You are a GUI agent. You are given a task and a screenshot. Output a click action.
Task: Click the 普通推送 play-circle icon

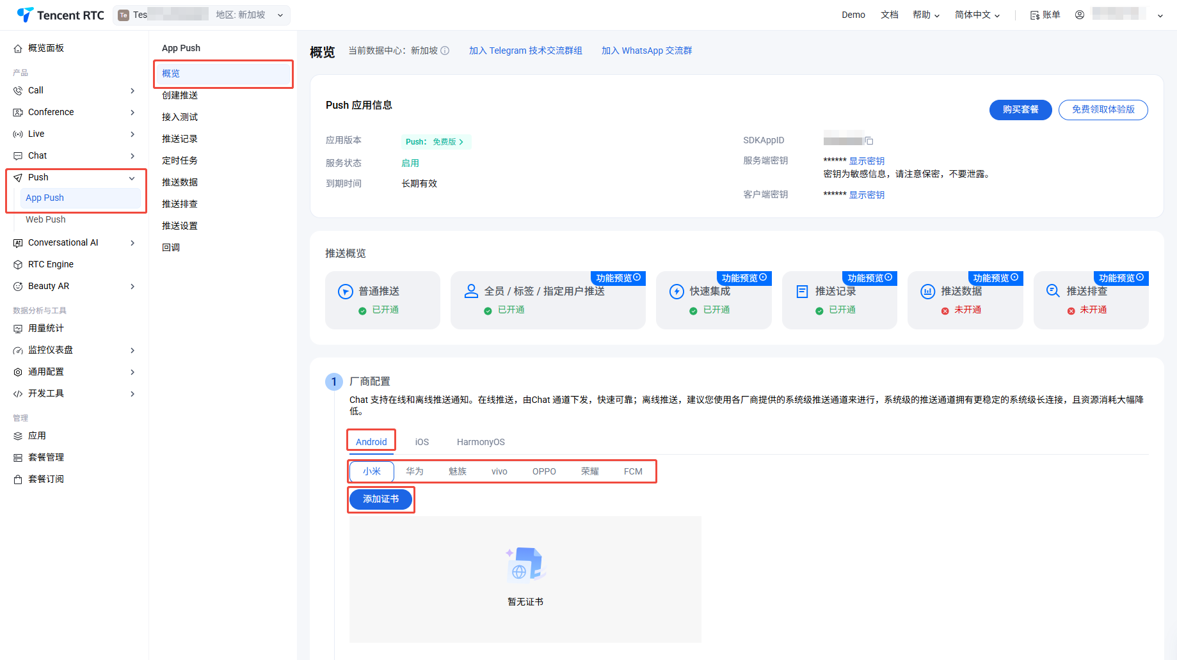(346, 292)
